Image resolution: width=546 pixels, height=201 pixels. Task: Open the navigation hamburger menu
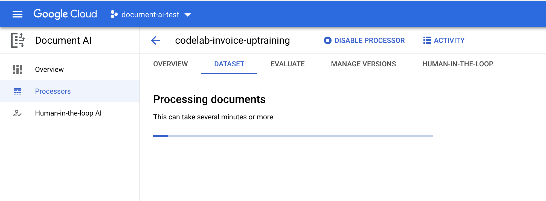(x=17, y=14)
